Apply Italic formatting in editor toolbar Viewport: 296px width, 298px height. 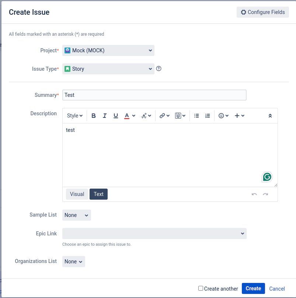click(104, 116)
